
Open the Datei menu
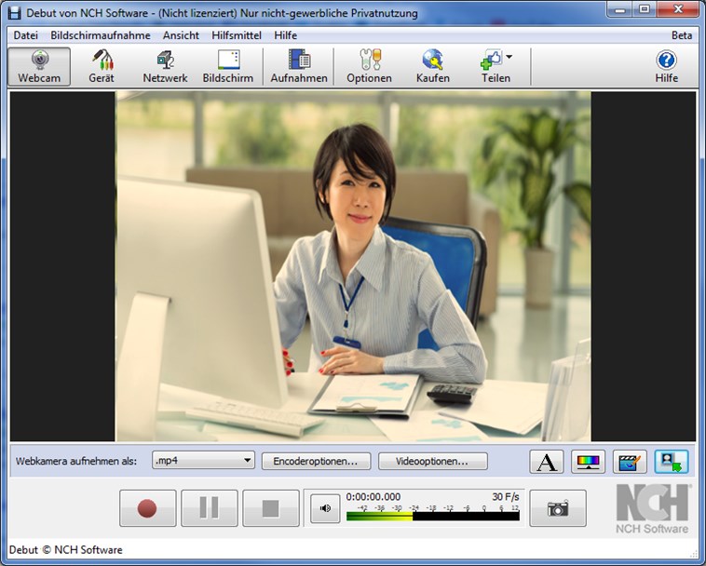click(26, 35)
